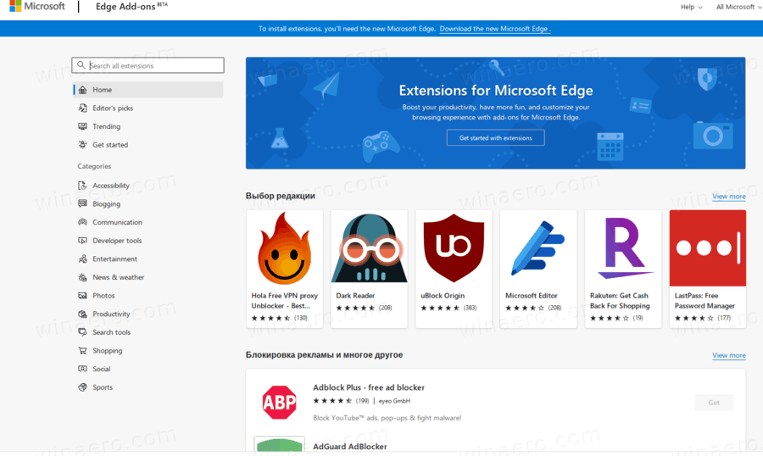Click the Photos category icon
Viewport: 763px width, 456px height.
[x=83, y=296]
